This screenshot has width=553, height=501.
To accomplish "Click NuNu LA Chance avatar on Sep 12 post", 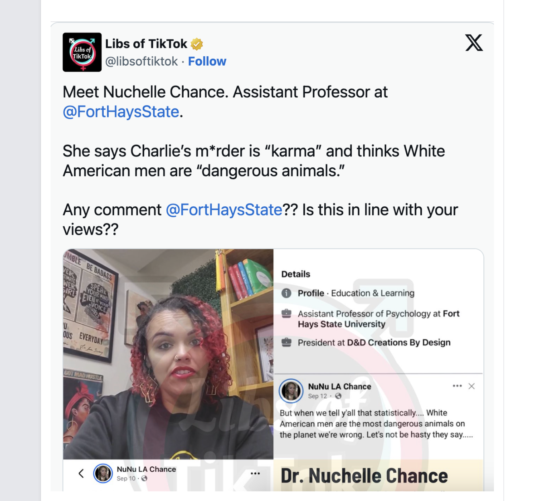I will click(291, 391).
